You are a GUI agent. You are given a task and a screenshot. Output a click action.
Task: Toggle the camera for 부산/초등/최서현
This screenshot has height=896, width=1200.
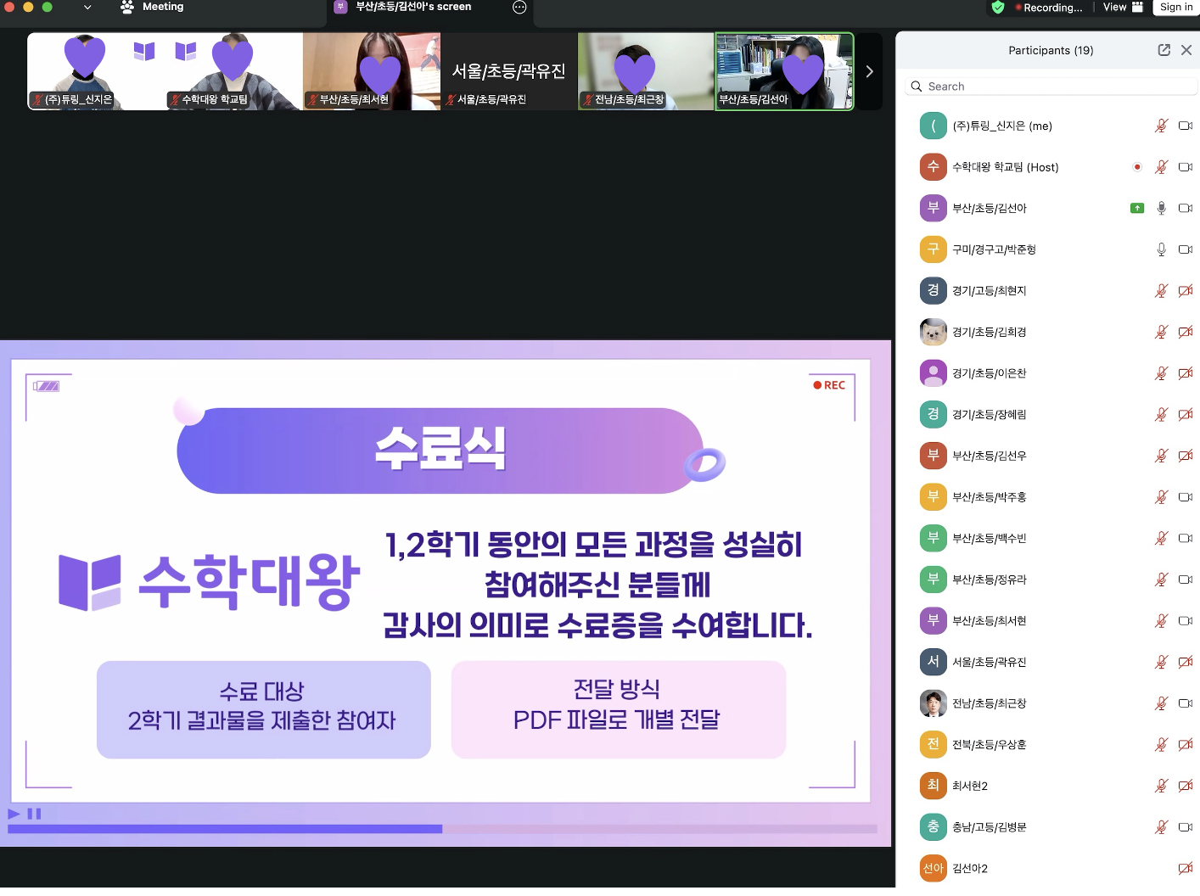click(1186, 620)
